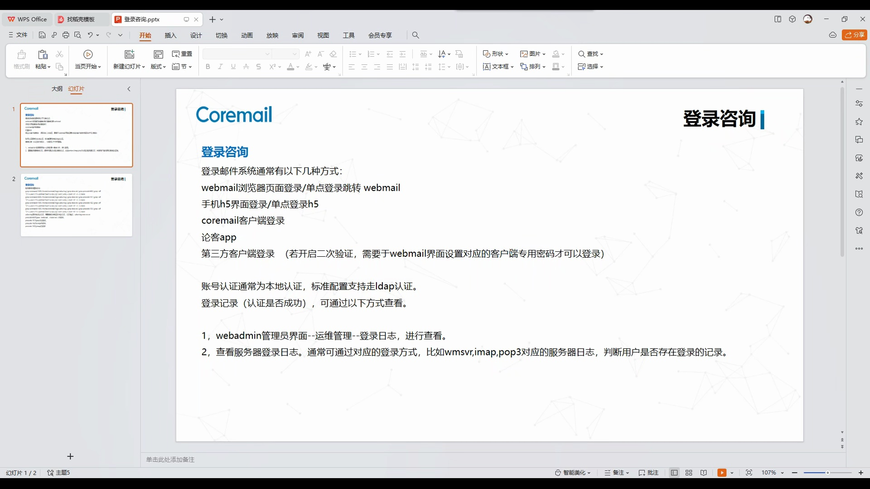Open the 动画 ribbon tab
Viewport: 870px width, 489px height.
click(247, 35)
